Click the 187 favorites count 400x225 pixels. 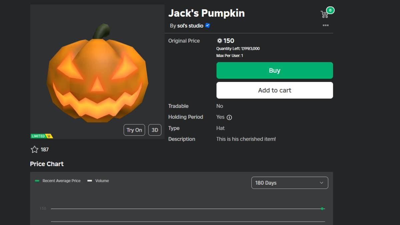pos(45,150)
